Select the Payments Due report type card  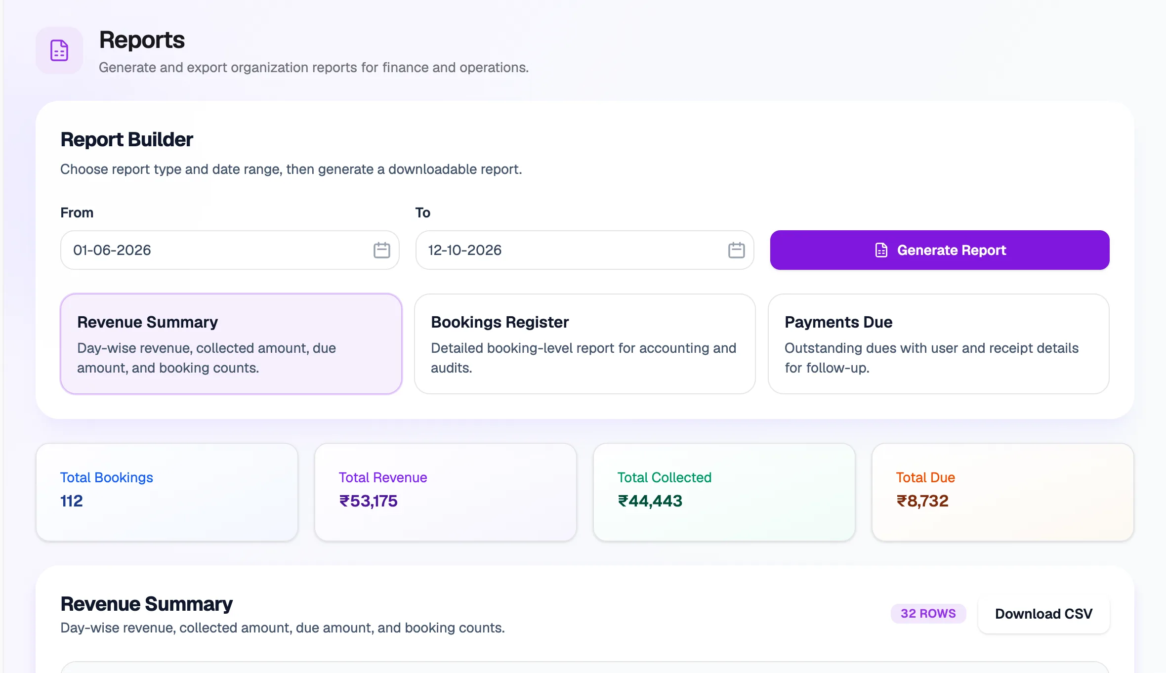pos(939,344)
